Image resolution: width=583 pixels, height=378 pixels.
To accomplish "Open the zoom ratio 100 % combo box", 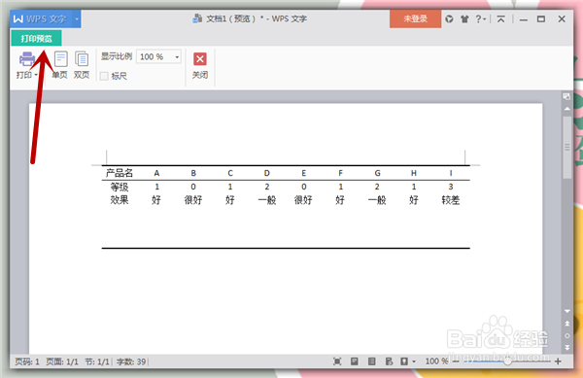I will coord(158,57).
